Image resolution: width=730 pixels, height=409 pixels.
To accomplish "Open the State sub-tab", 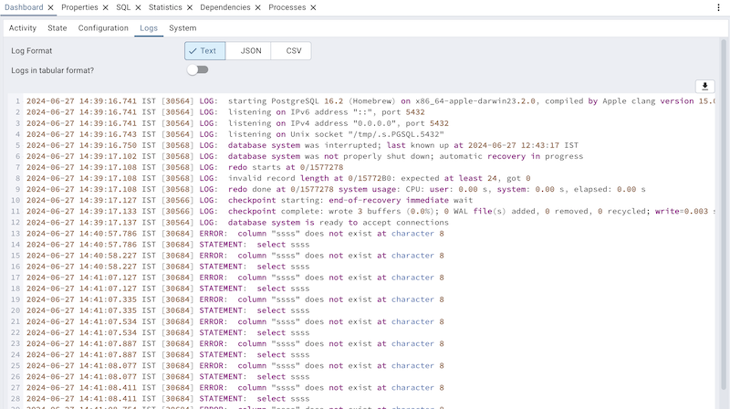I will click(57, 28).
